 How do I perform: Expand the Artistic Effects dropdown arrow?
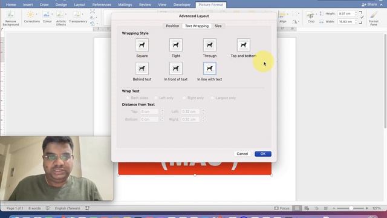tap(66, 14)
